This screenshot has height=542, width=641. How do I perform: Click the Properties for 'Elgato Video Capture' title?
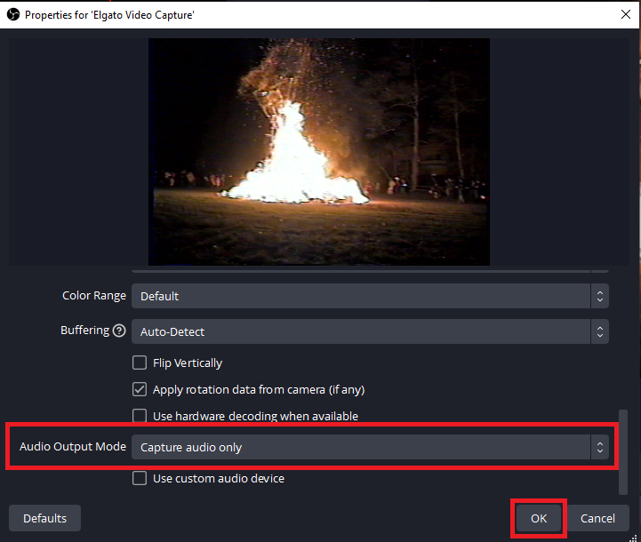click(109, 15)
